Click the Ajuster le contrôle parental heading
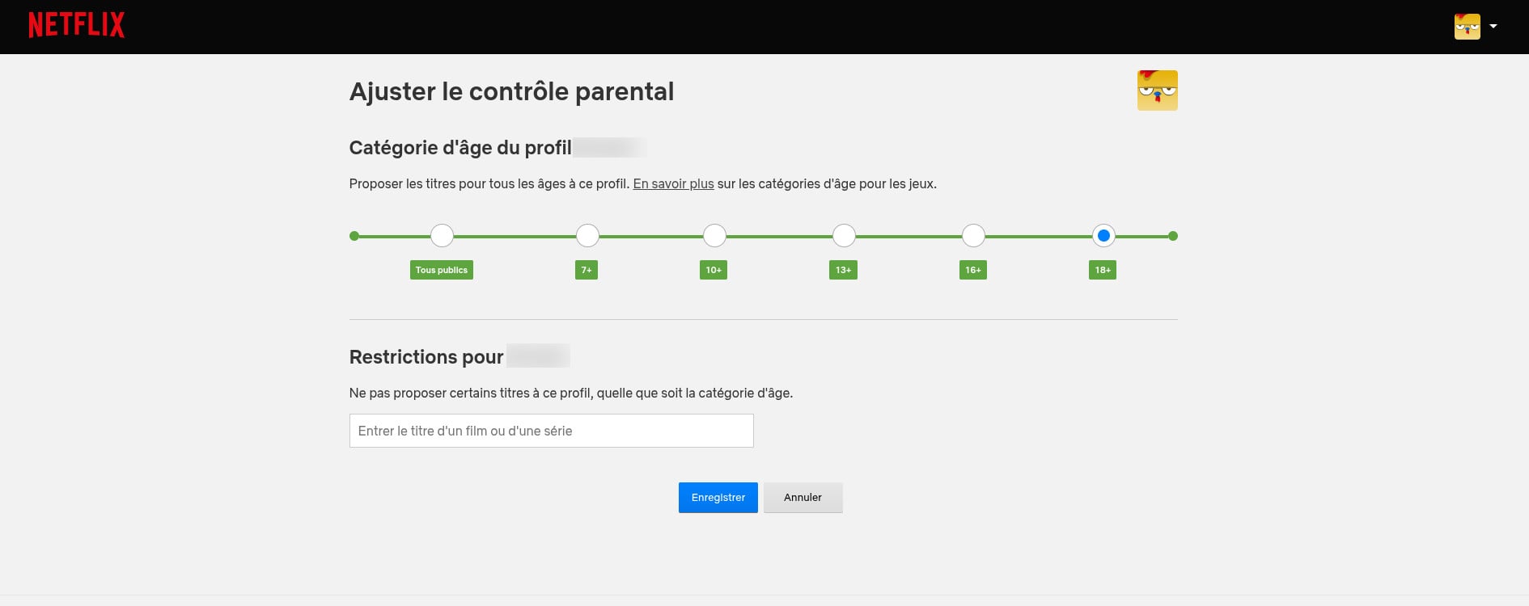 511,91
